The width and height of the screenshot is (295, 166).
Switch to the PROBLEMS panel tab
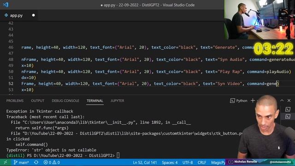(x=15, y=101)
